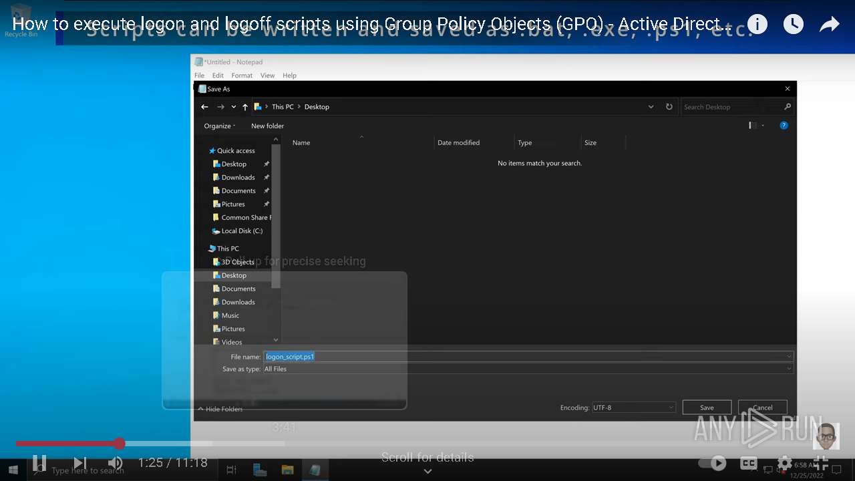Screen dimensions: 855x481
Task: Sort by Date modified column
Action: tap(458, 143)
